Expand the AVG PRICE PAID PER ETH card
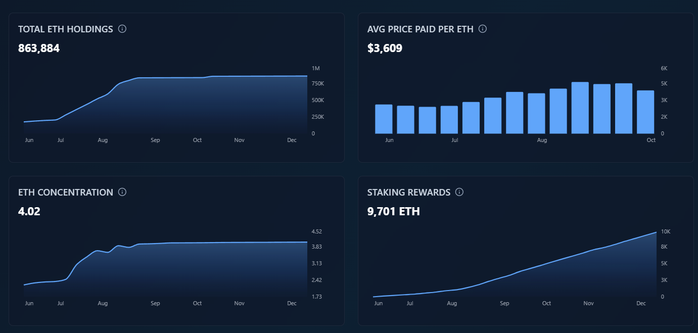 pyautogui.click(x=526, y=87)
